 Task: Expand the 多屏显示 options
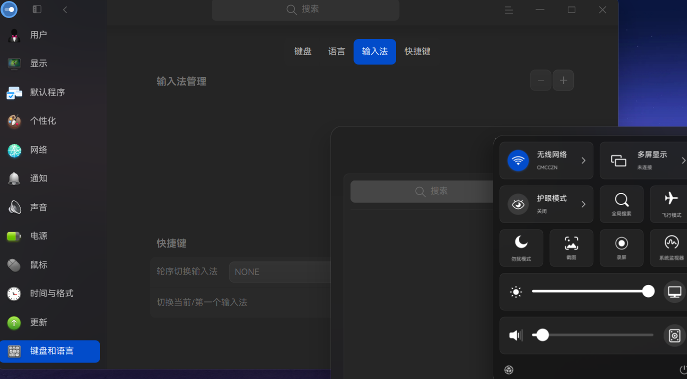[683, 160]
